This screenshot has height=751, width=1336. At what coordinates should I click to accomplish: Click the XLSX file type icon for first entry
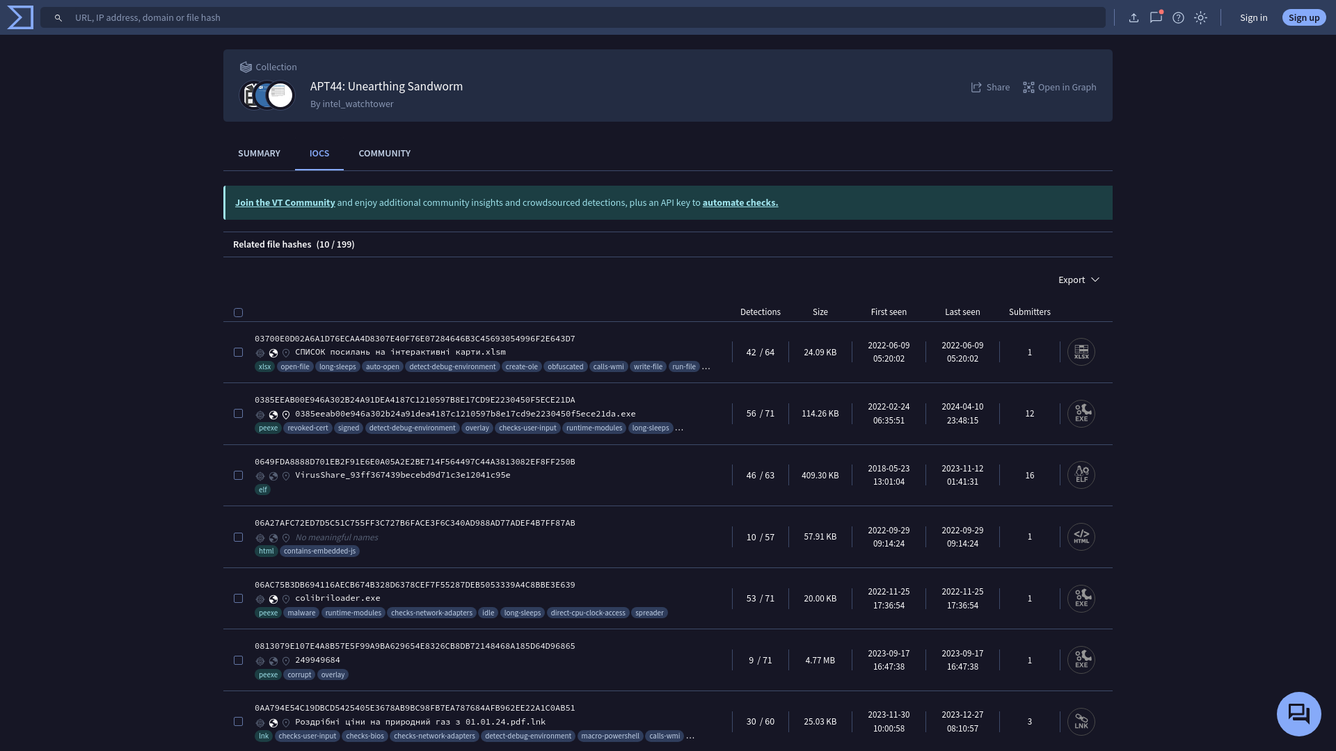(1082, 352)
